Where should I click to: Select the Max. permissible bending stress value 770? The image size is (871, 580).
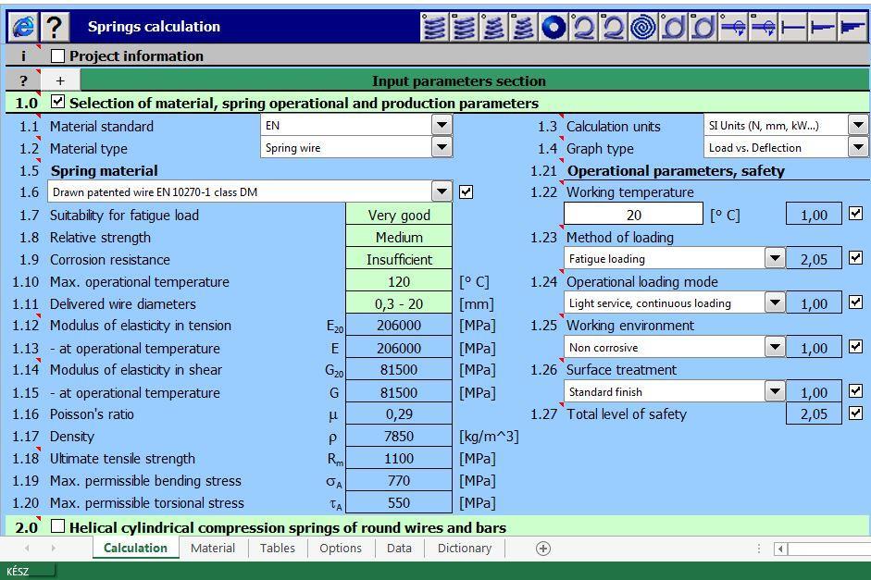(x=399, y=481)
